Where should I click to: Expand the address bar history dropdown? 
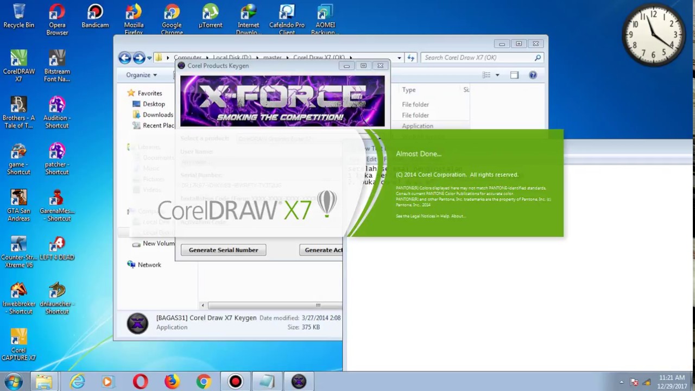(x=399, y=58)
